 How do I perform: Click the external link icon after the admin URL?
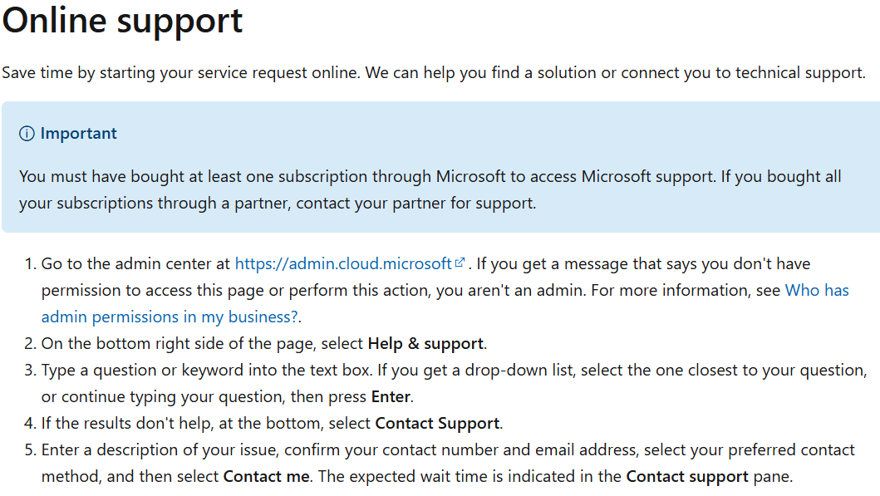[x=460, y=263]
